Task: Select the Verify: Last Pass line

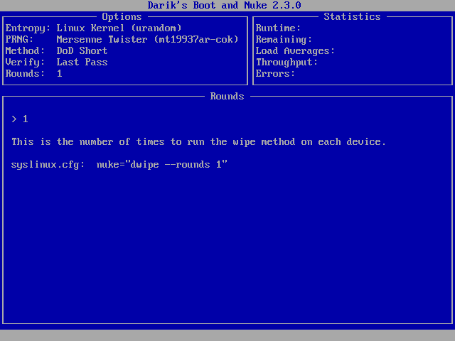Action: [x=57, y=62]
